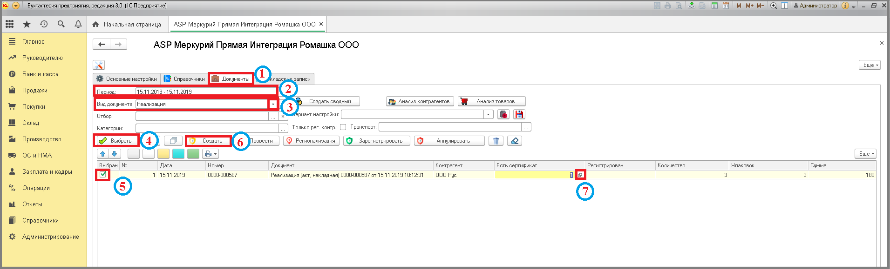Open the favorites star icon
Viewport: 890px width, 269px height.
coord(27,24)
